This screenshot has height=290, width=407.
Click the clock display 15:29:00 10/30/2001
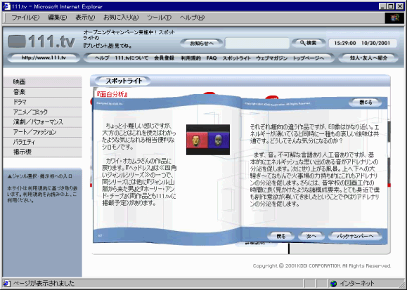click(363, 43)
